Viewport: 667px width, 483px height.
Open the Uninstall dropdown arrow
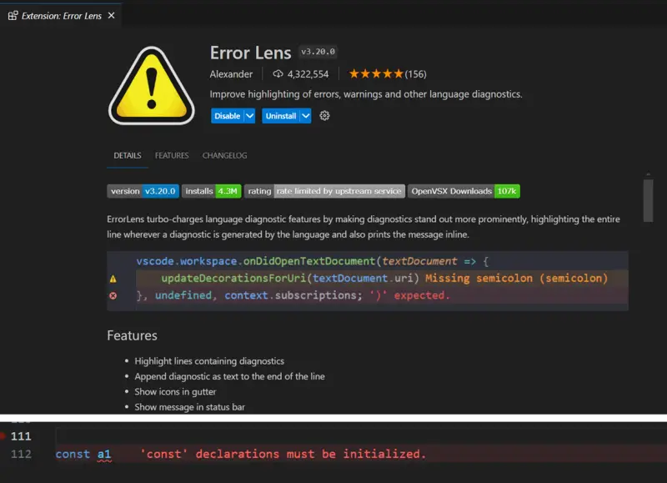click(x=304, y=116)
